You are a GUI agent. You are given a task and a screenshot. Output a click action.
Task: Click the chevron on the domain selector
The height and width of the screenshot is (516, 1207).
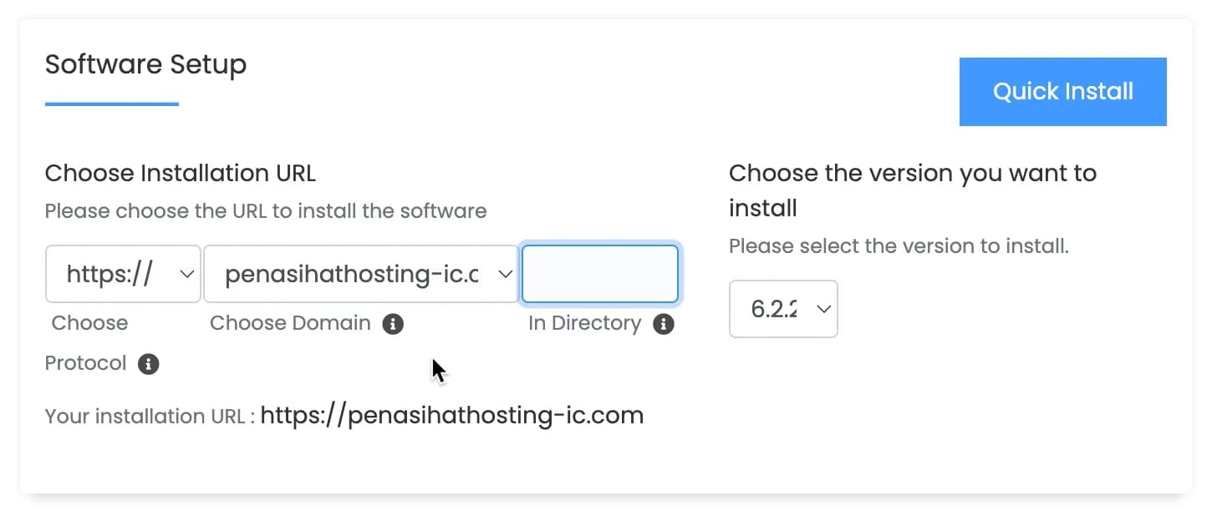505,274
